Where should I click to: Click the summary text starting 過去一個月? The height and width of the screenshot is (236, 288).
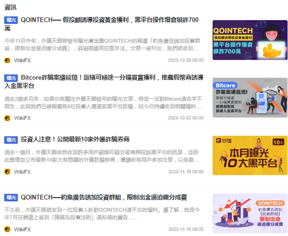point(101,156)
